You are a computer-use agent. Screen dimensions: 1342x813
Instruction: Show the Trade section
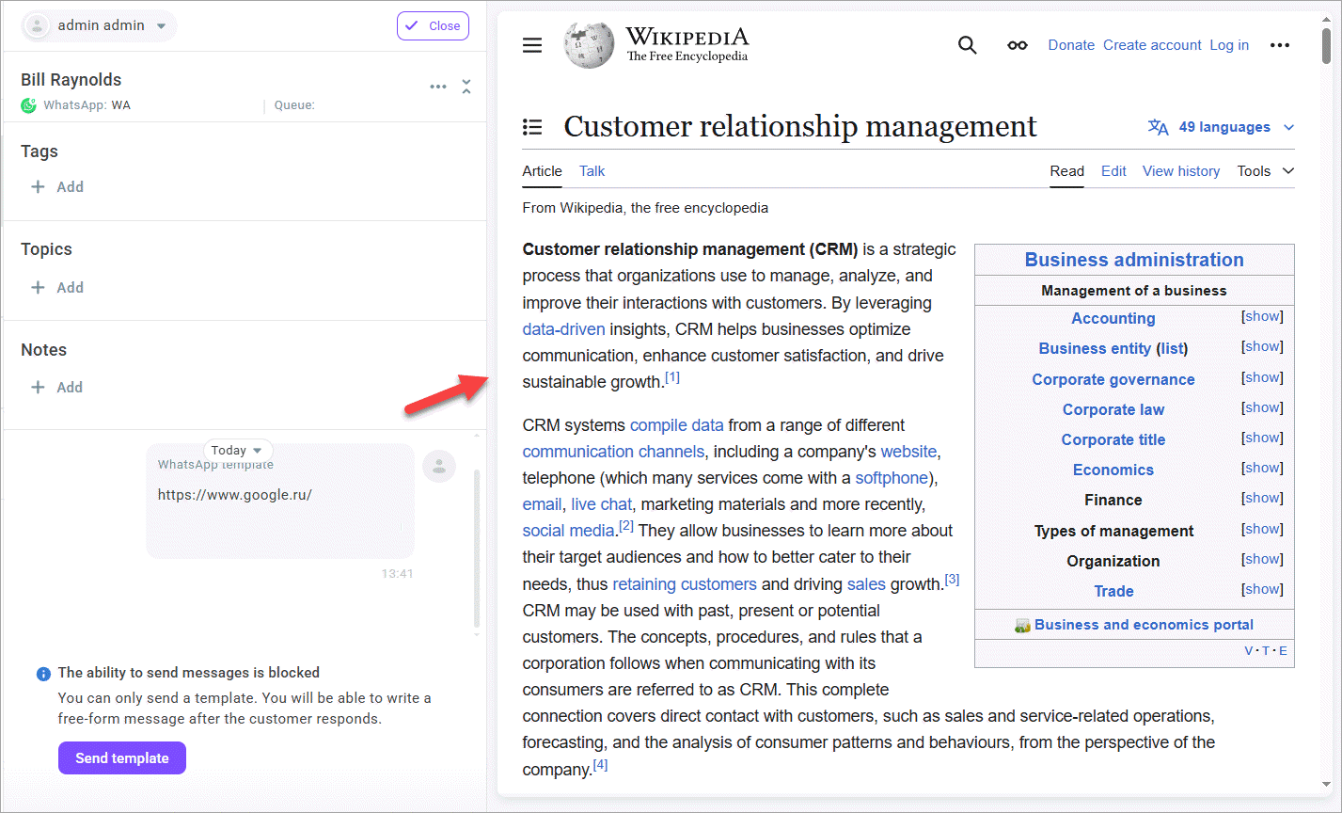(x=1262, y=590)
